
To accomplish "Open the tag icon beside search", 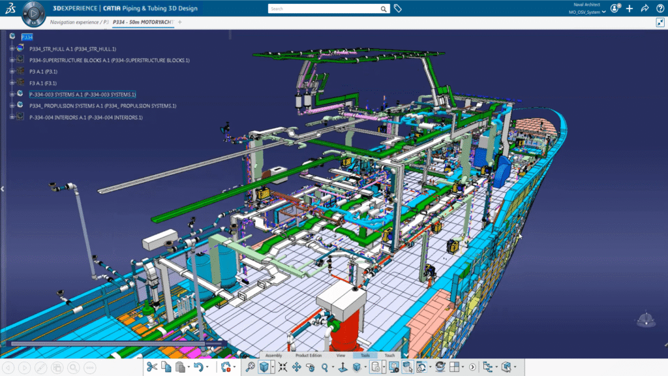I will [x=397, y=9].
